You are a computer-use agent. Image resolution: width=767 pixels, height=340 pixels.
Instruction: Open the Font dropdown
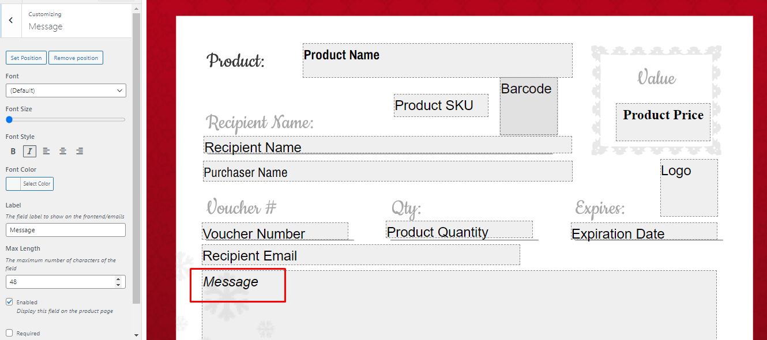[x=66, y=90]
